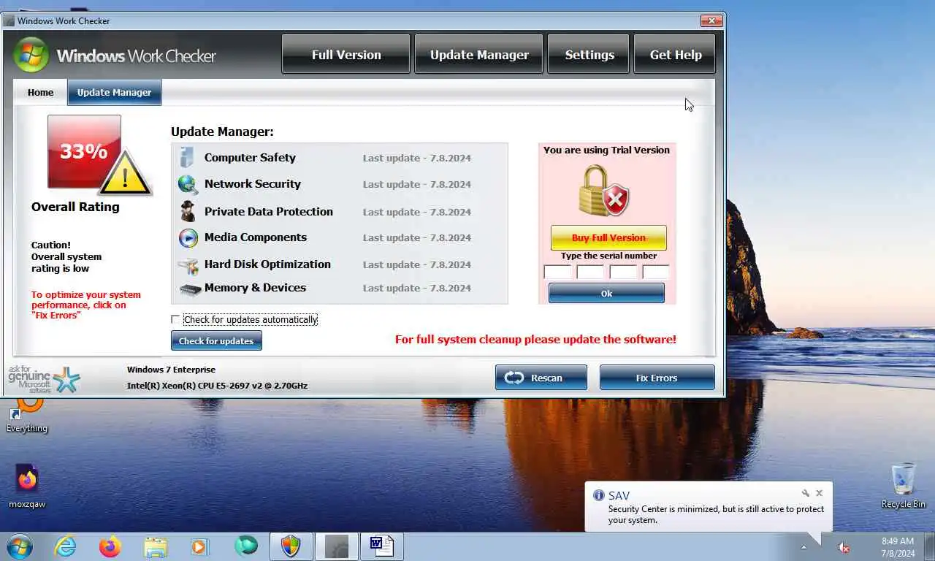This screenshot has width=935, height=561.
Task: Open the Everything desktop shortcut
Action: [27, 415]
